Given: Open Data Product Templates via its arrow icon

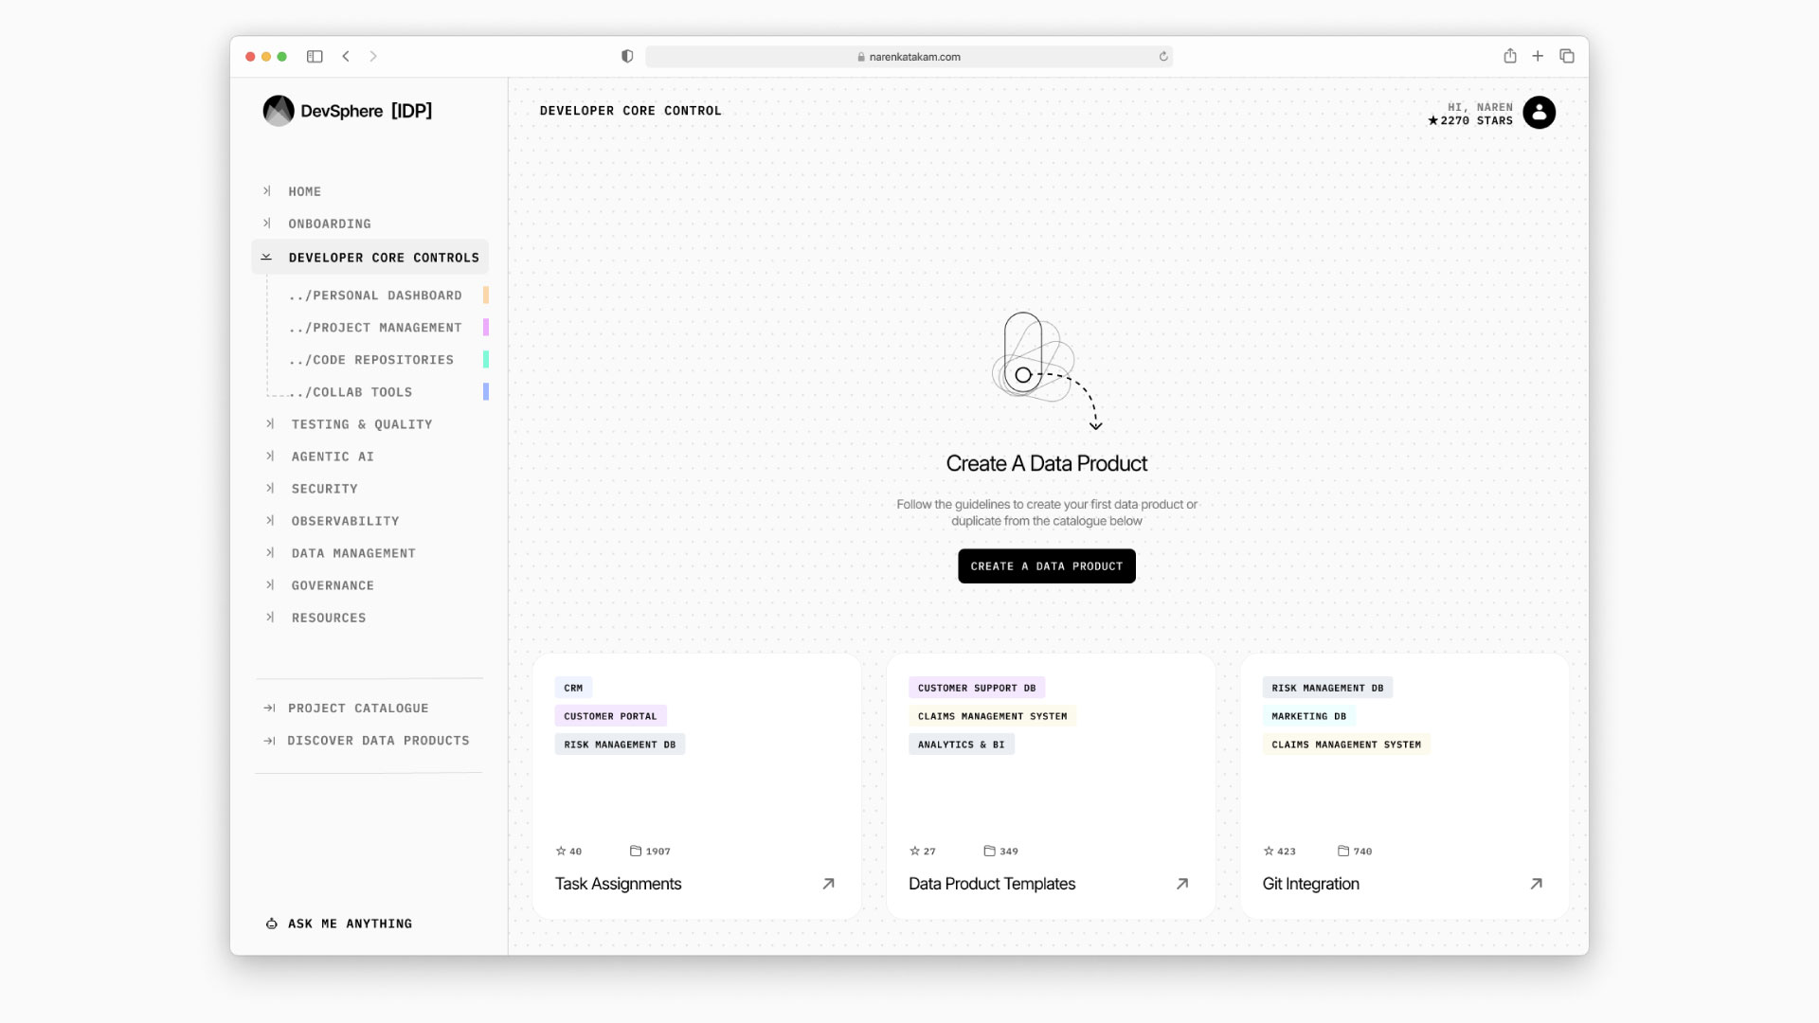Looking at the screenshot, I should click(1181, 884).
